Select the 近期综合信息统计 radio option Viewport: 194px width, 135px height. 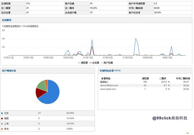[11, 26]
